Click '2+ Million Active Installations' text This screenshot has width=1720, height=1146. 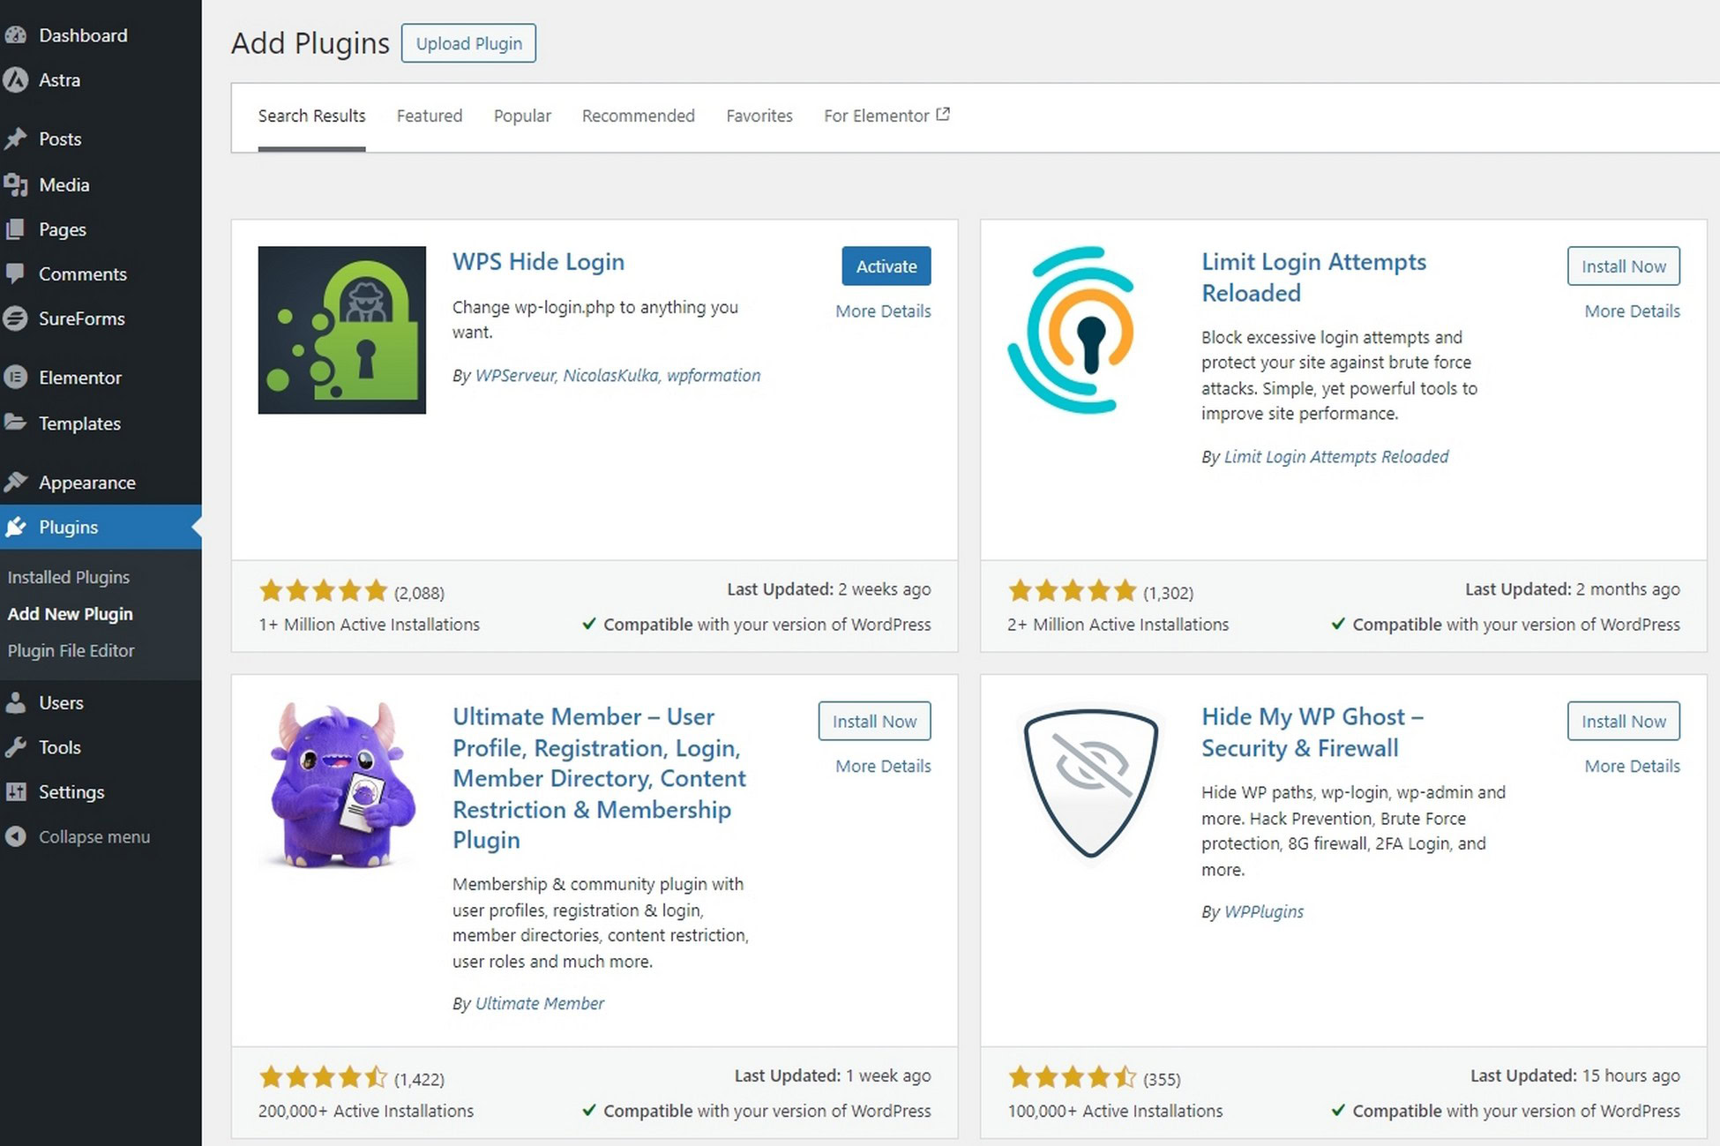coord(1118,625)
